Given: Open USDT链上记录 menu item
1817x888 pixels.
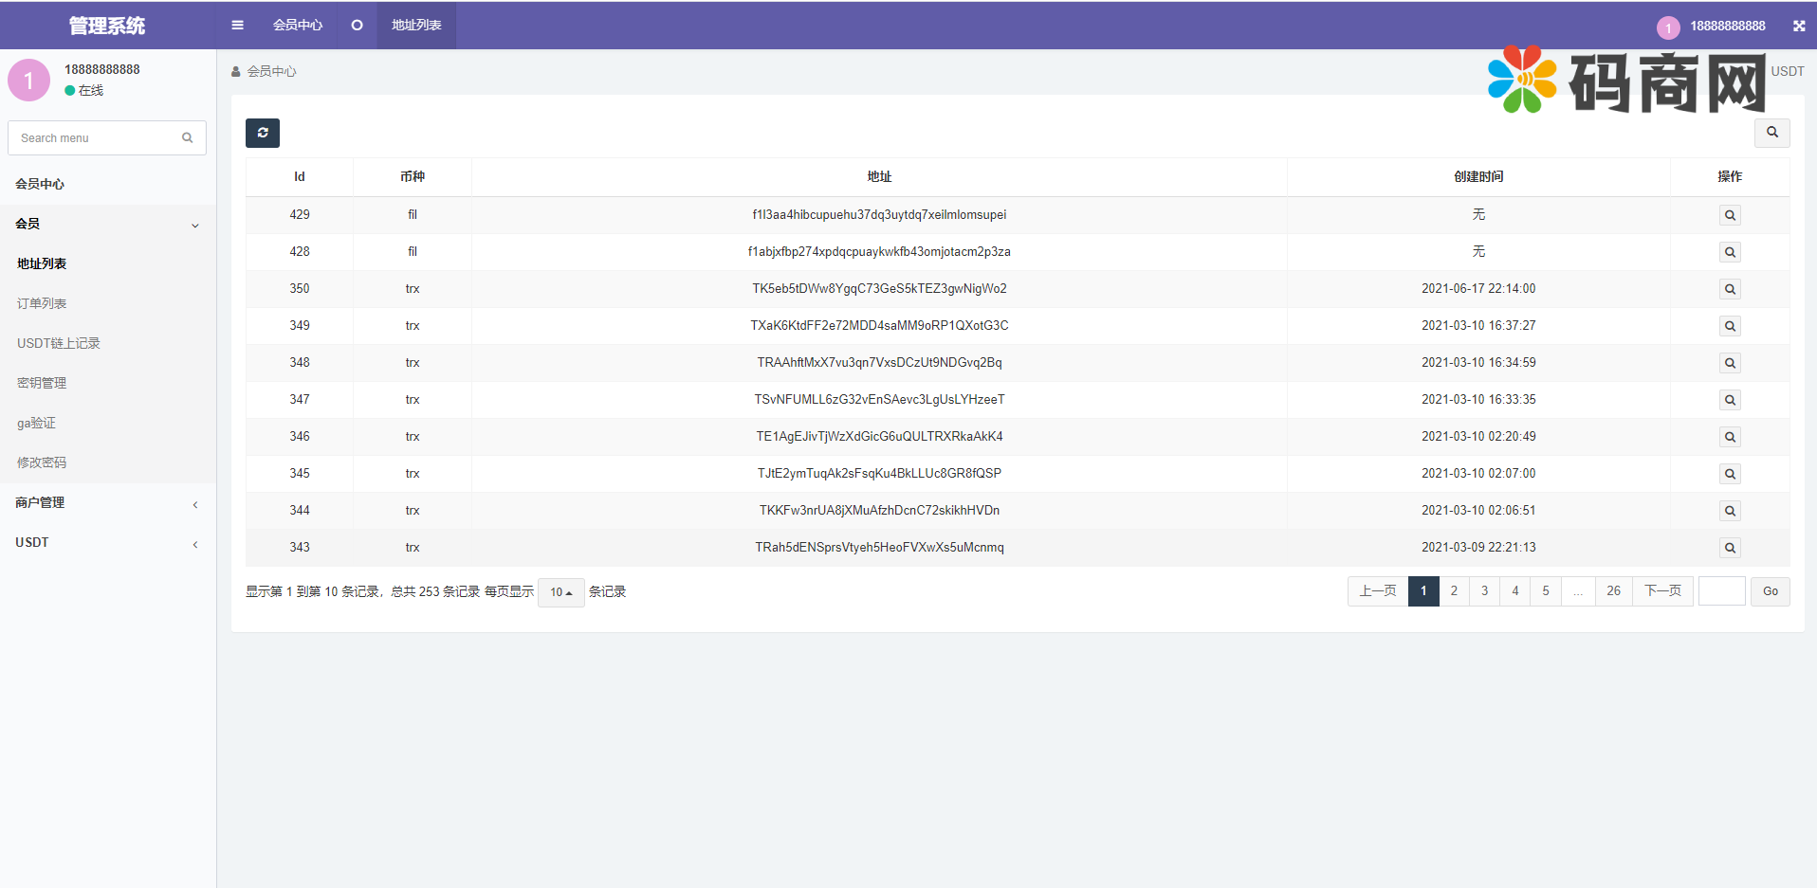Looking at the screenshot, I should (59, 344).
